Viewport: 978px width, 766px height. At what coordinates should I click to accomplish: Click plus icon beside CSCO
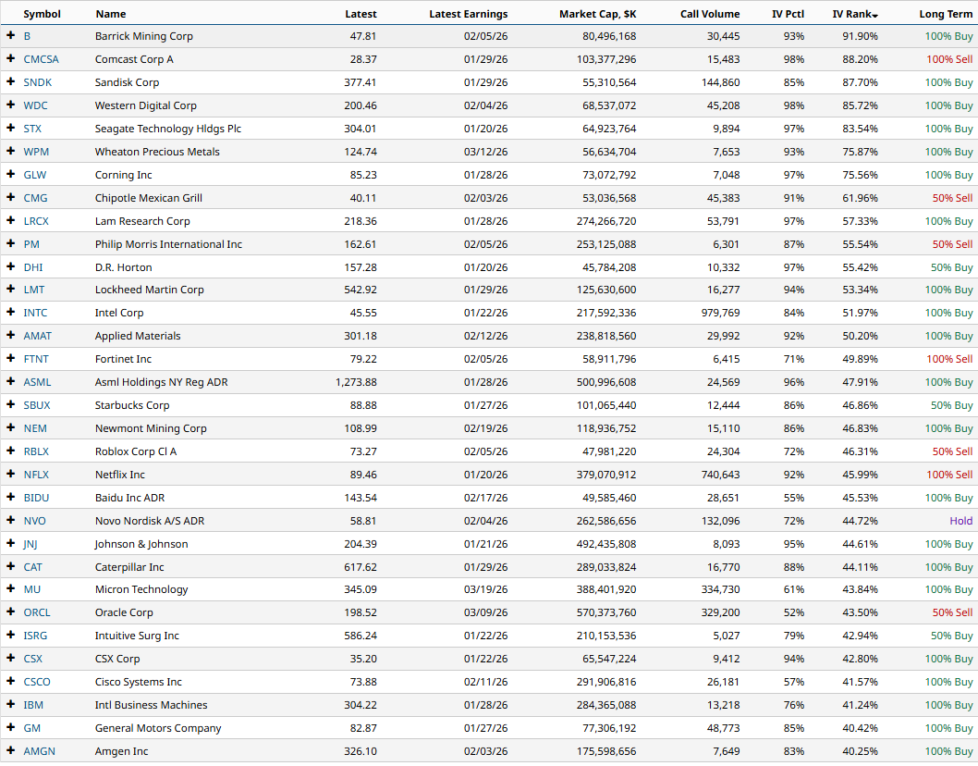tap(10, 681)
